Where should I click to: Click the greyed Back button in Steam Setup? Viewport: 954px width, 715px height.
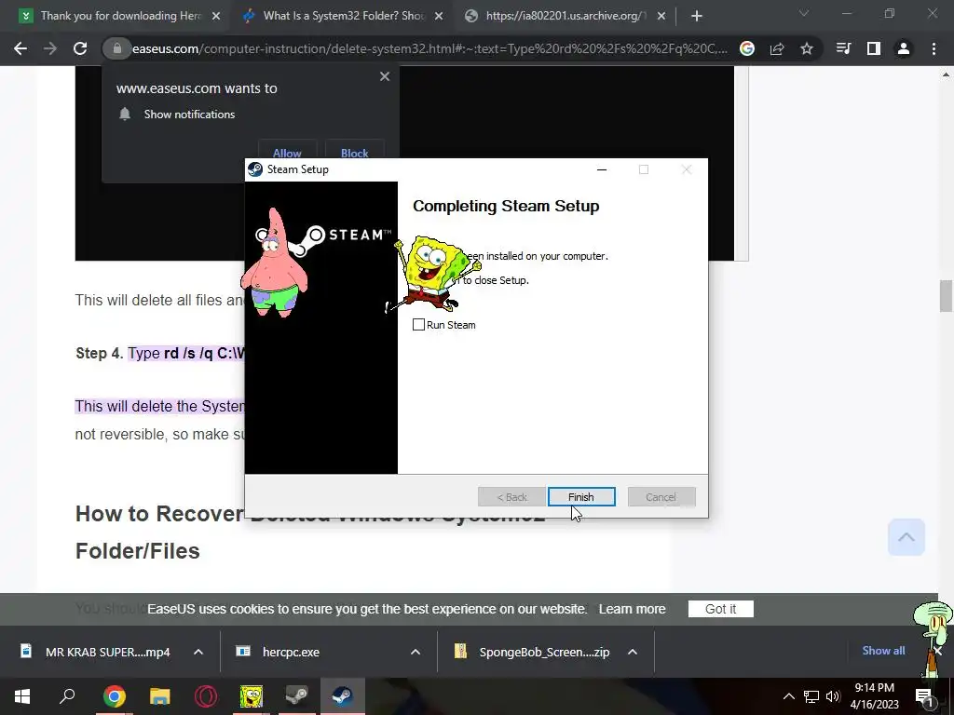coord(511,497)
